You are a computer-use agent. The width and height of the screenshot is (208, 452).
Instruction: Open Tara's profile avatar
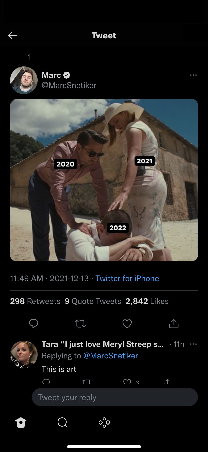coord(24,354)
